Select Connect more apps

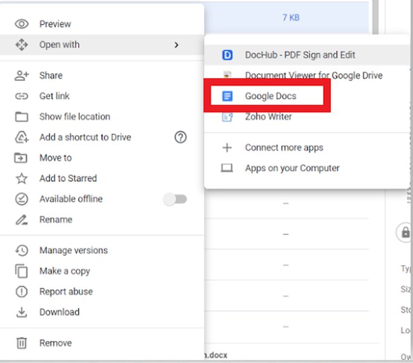click(307, 148)
